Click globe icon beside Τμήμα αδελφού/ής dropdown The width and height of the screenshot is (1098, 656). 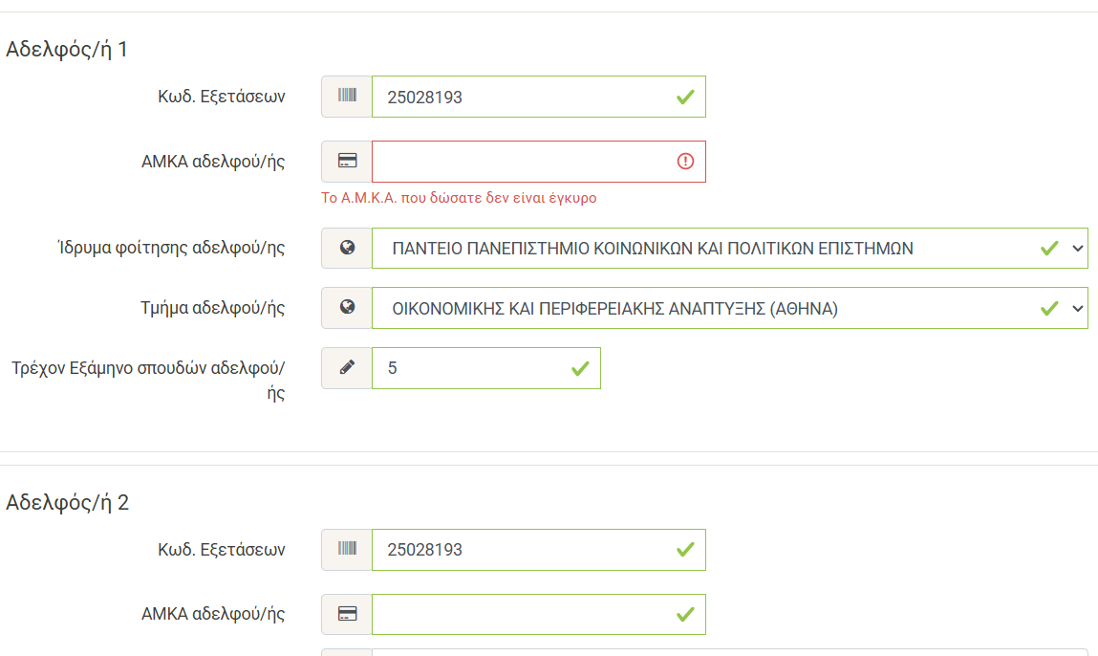click(347, 308)
